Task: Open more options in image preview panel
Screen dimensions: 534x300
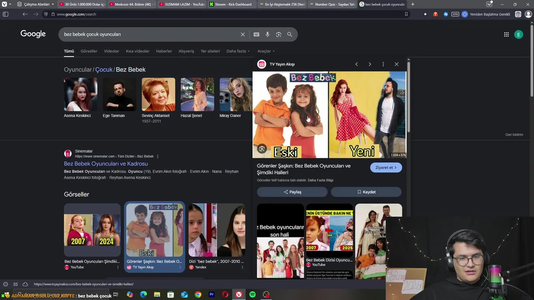Action: (x=383, y=64)
